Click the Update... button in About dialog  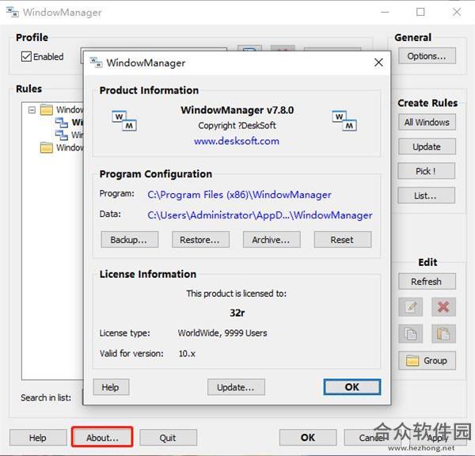pos(236,387)
